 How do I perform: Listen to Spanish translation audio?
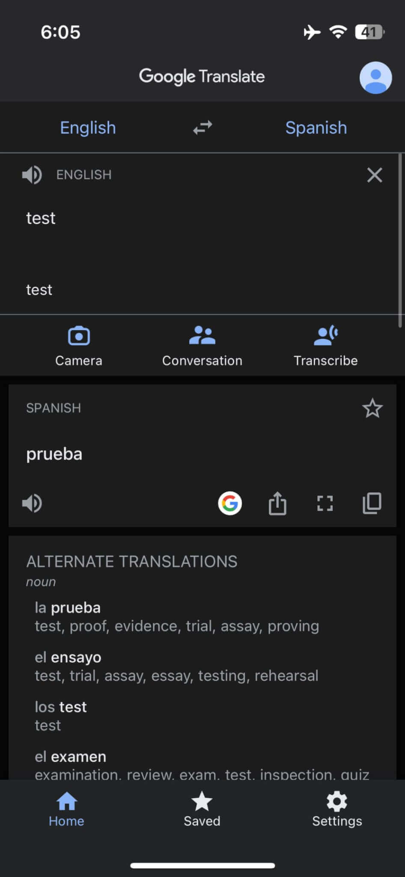(32, 503)
